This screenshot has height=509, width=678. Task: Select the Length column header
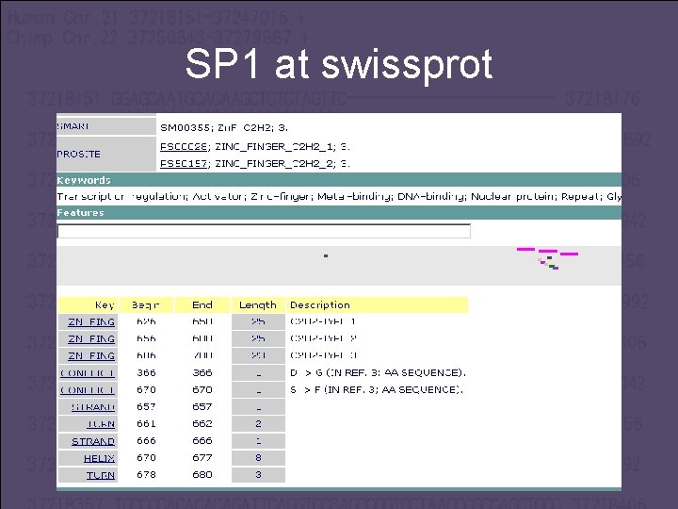pos(258,304)
